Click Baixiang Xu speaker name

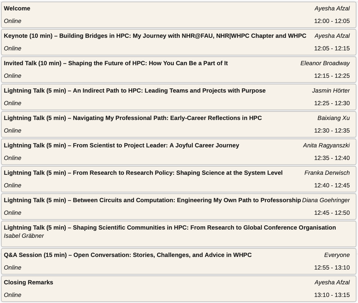click(333, 118)
